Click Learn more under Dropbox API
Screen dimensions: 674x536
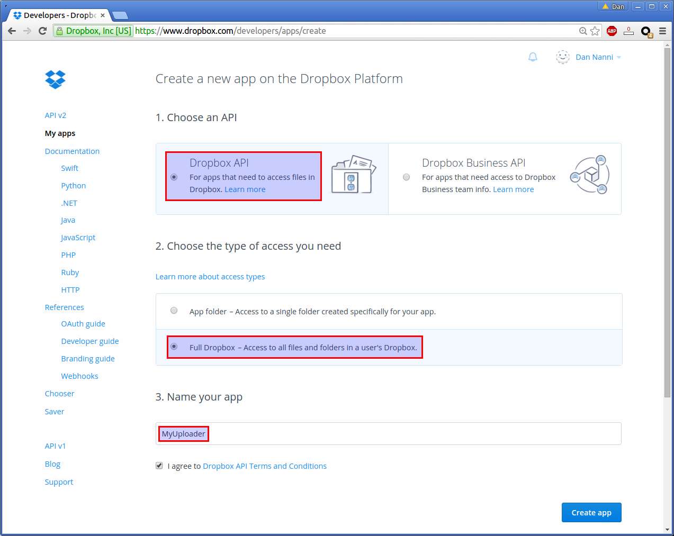(x=245, y=189)
